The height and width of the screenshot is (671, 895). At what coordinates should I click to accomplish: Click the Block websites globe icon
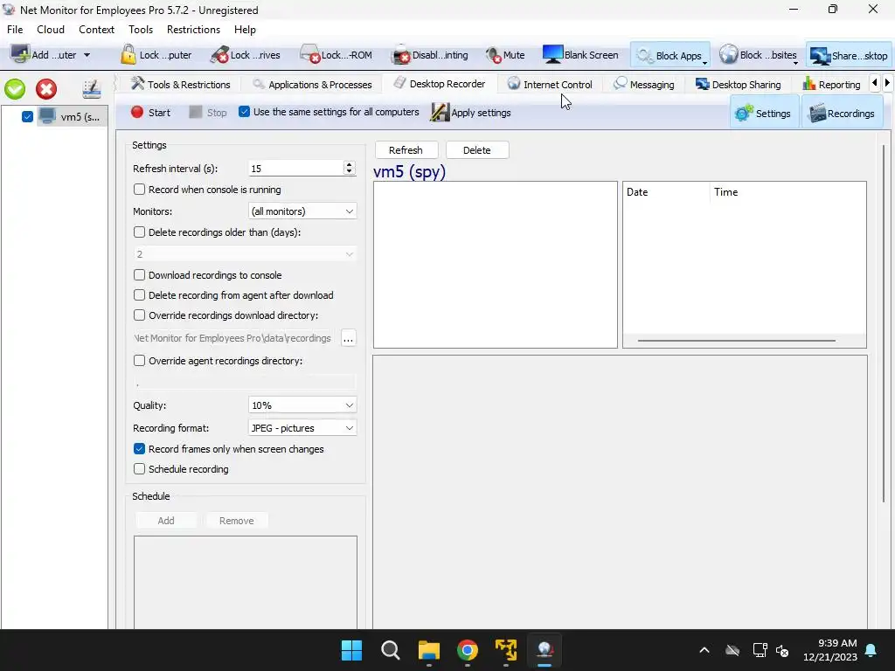(728, 54)
